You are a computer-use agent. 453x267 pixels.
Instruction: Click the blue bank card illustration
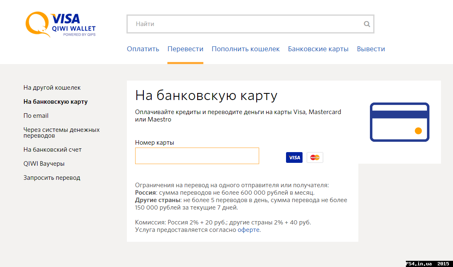[399, 122]
